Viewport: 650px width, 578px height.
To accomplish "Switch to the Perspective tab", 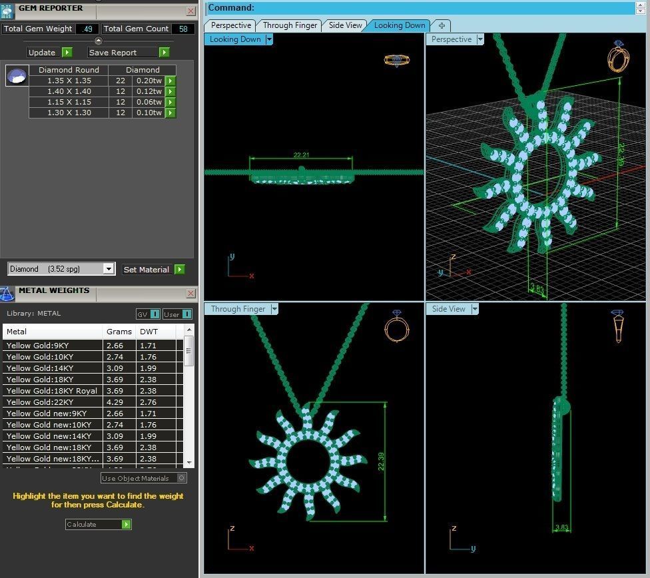I will tap(231, 25).
